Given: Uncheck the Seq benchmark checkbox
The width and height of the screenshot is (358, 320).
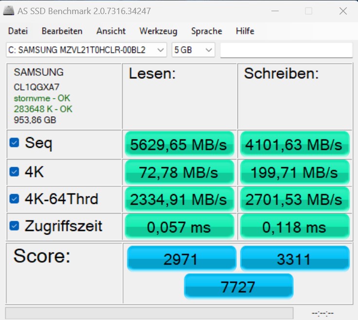Looking at the screenshot, I should [15, 142].
